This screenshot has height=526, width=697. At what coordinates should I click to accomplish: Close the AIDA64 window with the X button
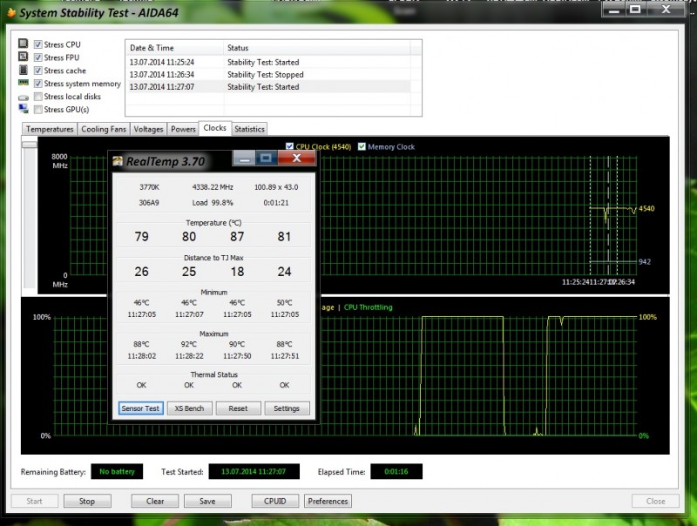point(666,10)
